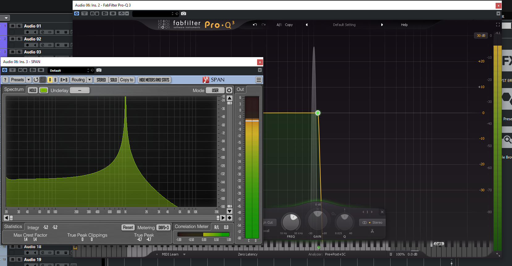Click the STEREO channel group button
The image size is (512, 266).
[x=101, y=80]
